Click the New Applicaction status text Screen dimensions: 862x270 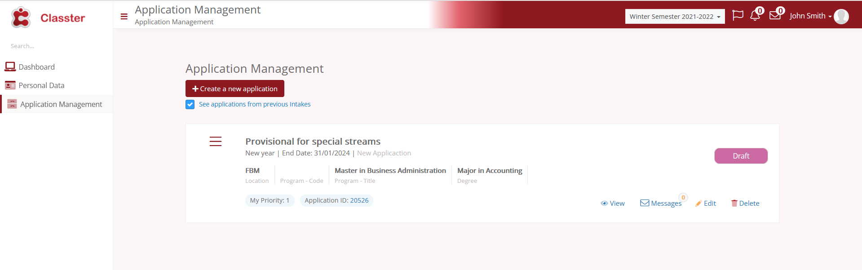pos(384,153)
